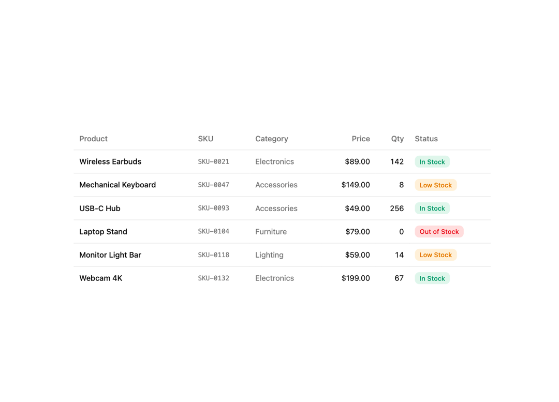Click Electronics in the Webcam 4K row
559x402 pixels.
click(274, 278)
